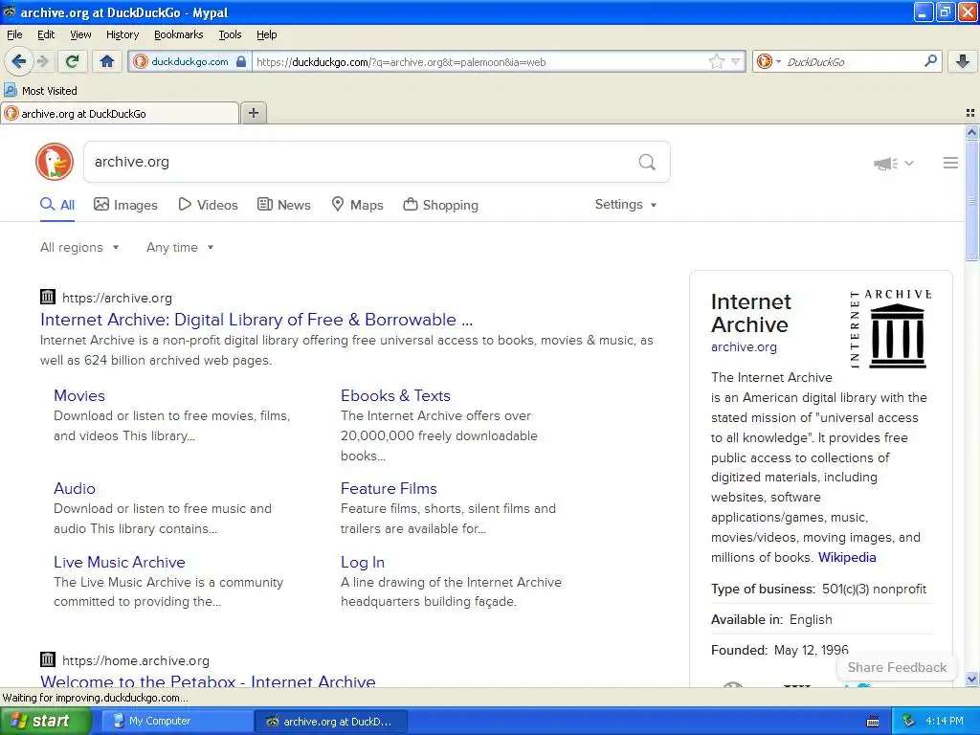Viewport: 980px width, 735px height.
Task: Click the tab groups grid icon
Action: [x=970, y=113]
